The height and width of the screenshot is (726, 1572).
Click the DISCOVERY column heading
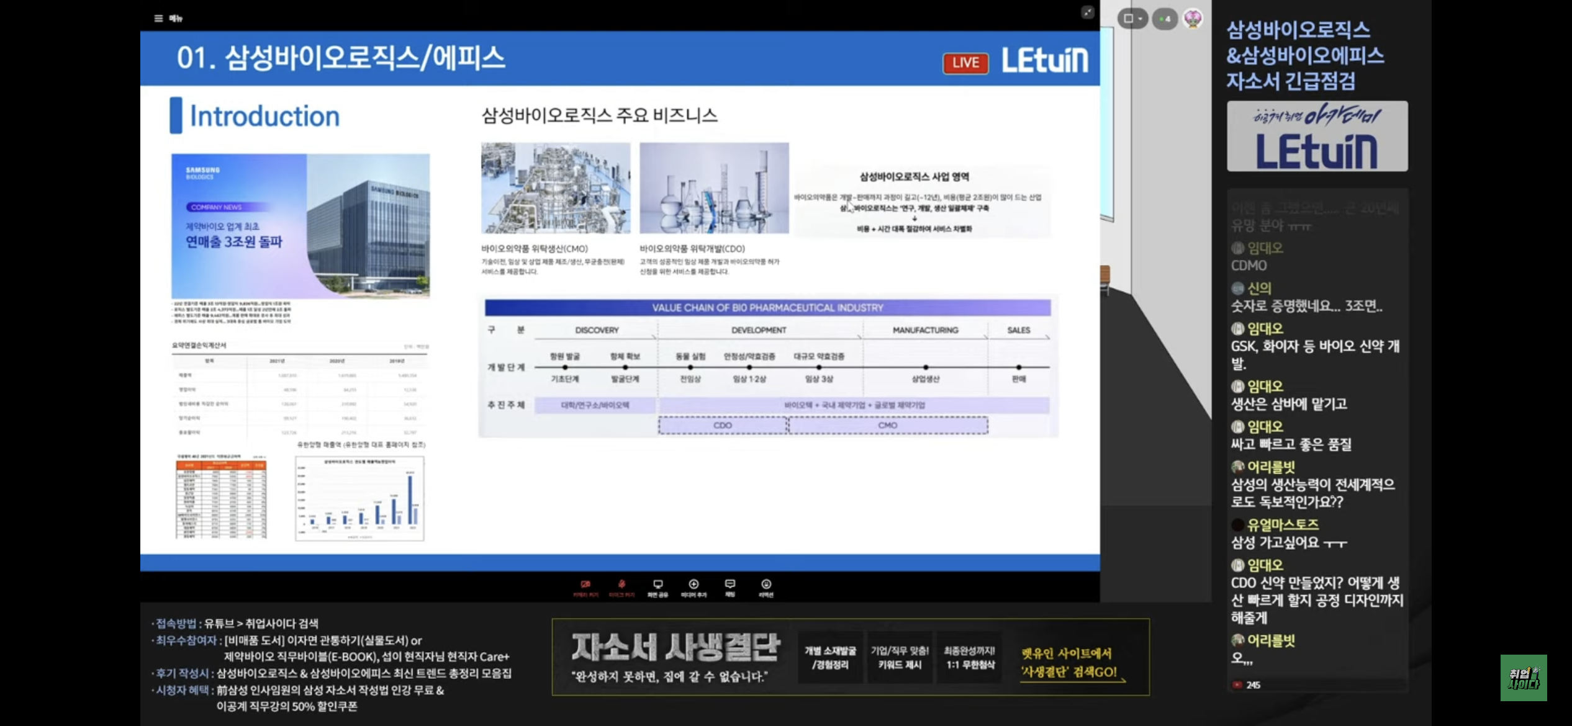click(x=597, y=330)
